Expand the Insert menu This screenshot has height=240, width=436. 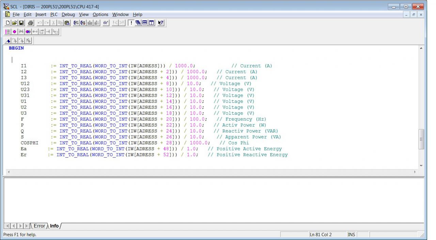click(41, 15)
